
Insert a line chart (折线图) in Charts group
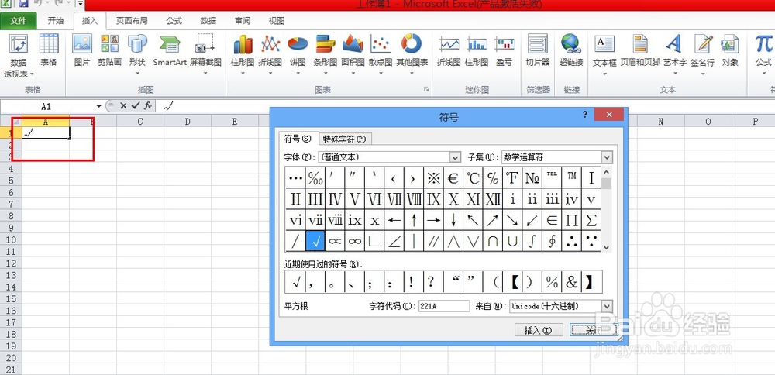point(270,54)
